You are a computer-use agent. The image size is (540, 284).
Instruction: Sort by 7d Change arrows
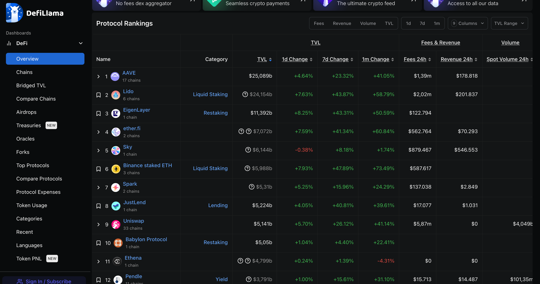(x=352, y=59)
